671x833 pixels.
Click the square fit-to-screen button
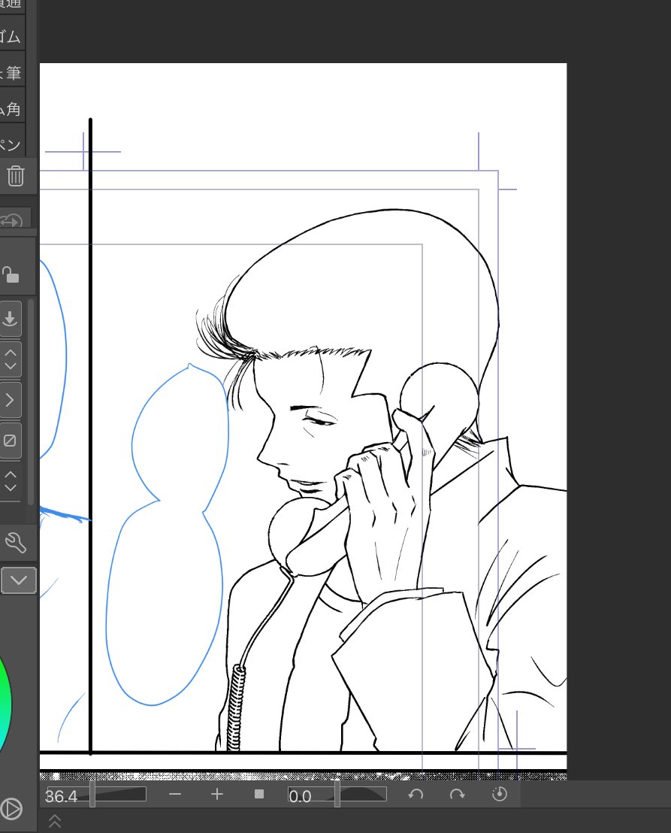(x=259, y=795)
